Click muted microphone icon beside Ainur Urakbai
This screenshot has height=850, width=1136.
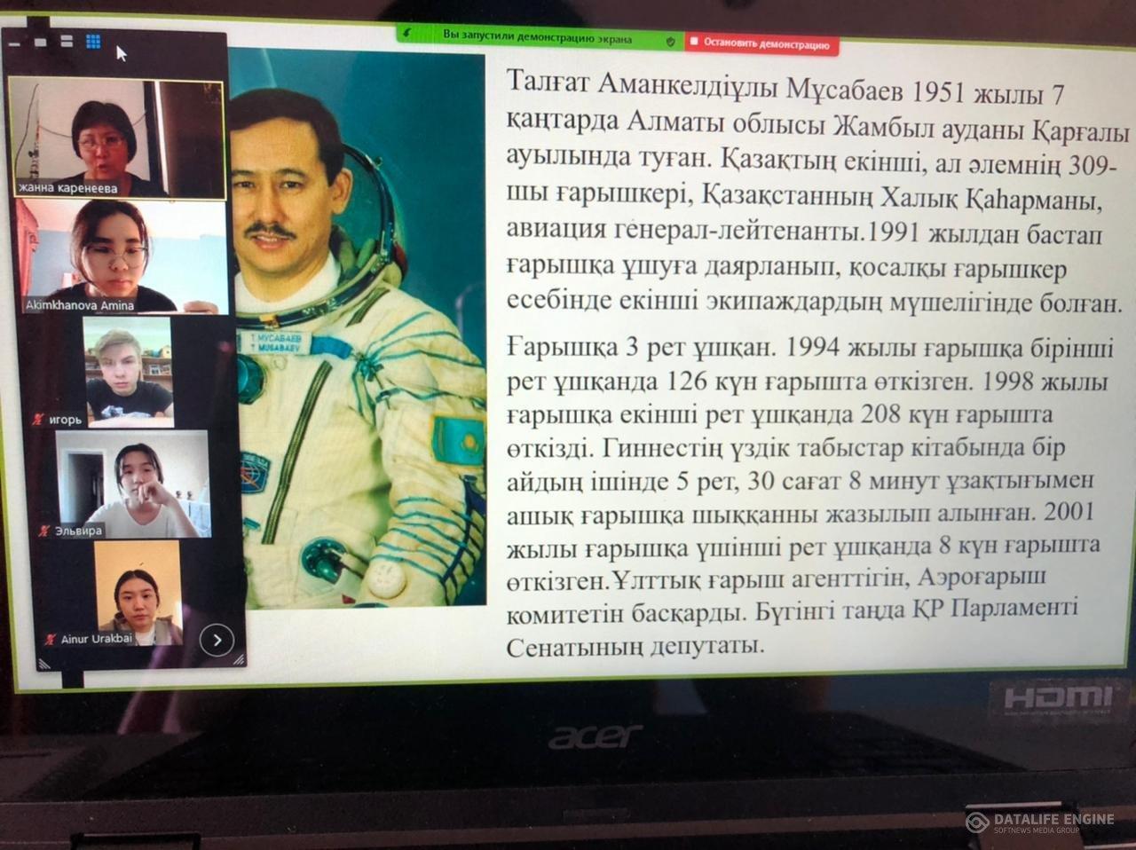(x=51, y=639)
